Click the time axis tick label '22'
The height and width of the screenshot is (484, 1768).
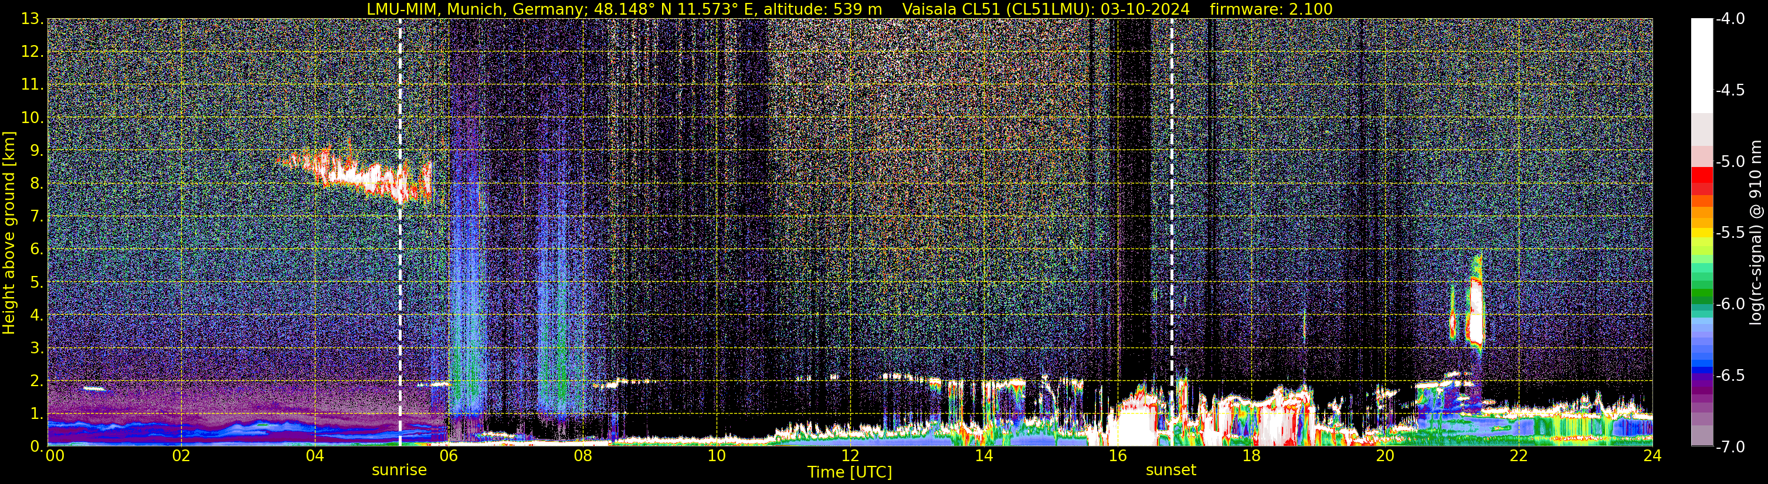click(x=1519, y=456)
